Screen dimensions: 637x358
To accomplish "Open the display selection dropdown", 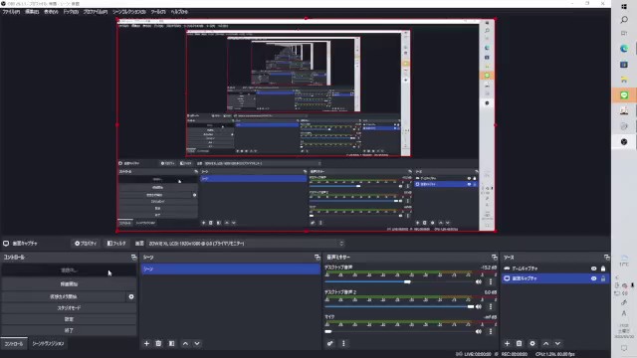I will (246, 244).
